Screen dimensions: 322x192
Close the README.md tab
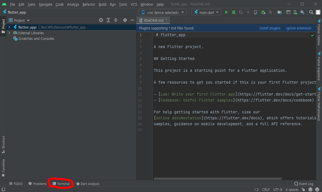coord(167,20)
